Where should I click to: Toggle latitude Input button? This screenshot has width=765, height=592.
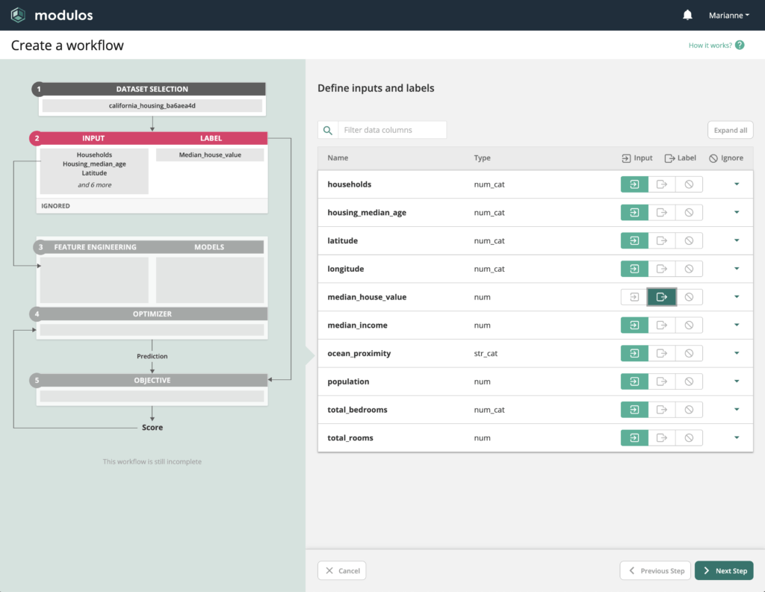click(634, 240)
